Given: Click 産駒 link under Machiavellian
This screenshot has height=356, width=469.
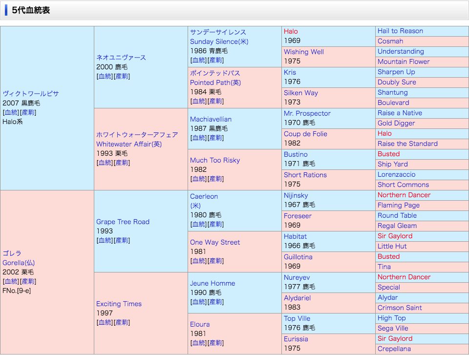Looking at the screenshot, I should [x=215, y=138].
